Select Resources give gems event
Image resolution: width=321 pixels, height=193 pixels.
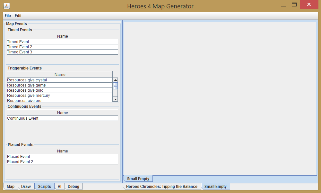[60, 85]
